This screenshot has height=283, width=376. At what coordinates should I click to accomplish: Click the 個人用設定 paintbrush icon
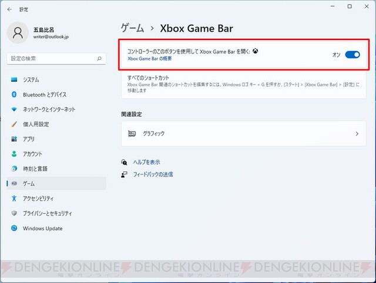pos(14,124)
